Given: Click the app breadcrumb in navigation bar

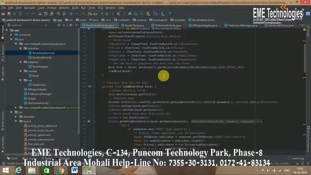Looking at the screenshot, I should click(57, 20).
